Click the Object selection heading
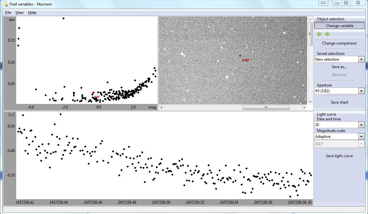 (x=330, y=19)
